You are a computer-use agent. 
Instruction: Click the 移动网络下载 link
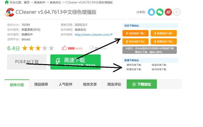(x=159, y=69)
